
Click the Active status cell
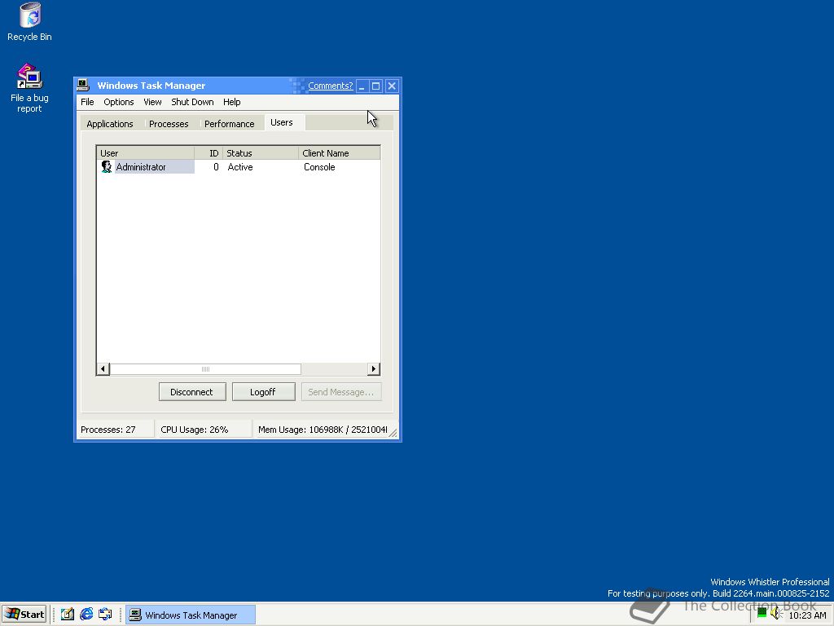point(240,167)
